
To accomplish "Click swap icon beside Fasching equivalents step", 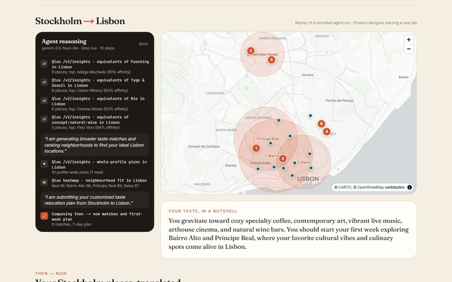I will [x=44, y=64].
